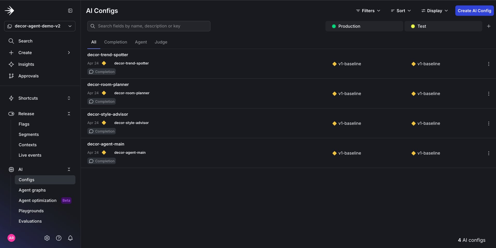
Task: Open more options for decor-room-planner
Action: (x=488, y=94)
